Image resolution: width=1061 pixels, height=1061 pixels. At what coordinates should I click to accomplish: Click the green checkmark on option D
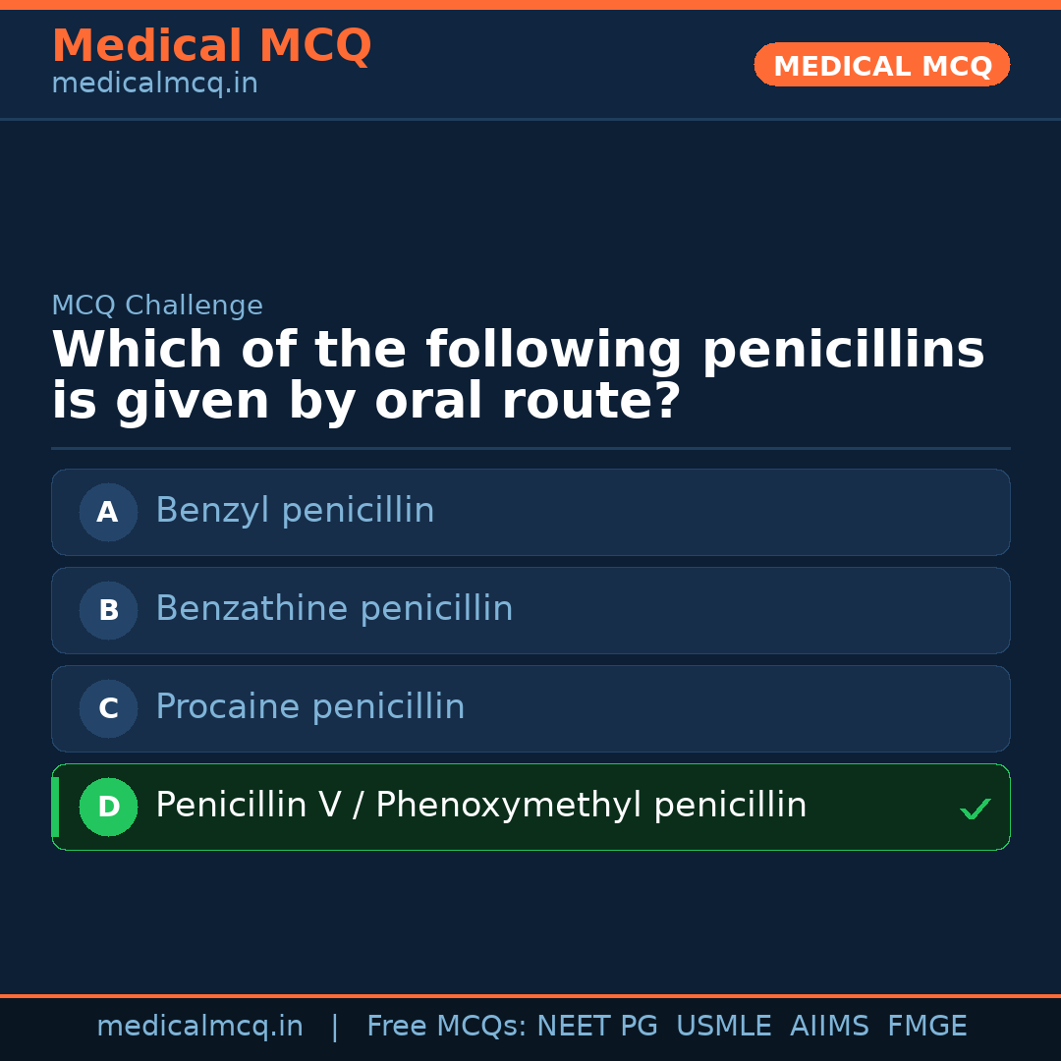coord(975,810)
